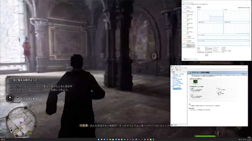
Task: Open the widgets icon on taskbar left
Action: pyautogui.click(x=3, y=139)
